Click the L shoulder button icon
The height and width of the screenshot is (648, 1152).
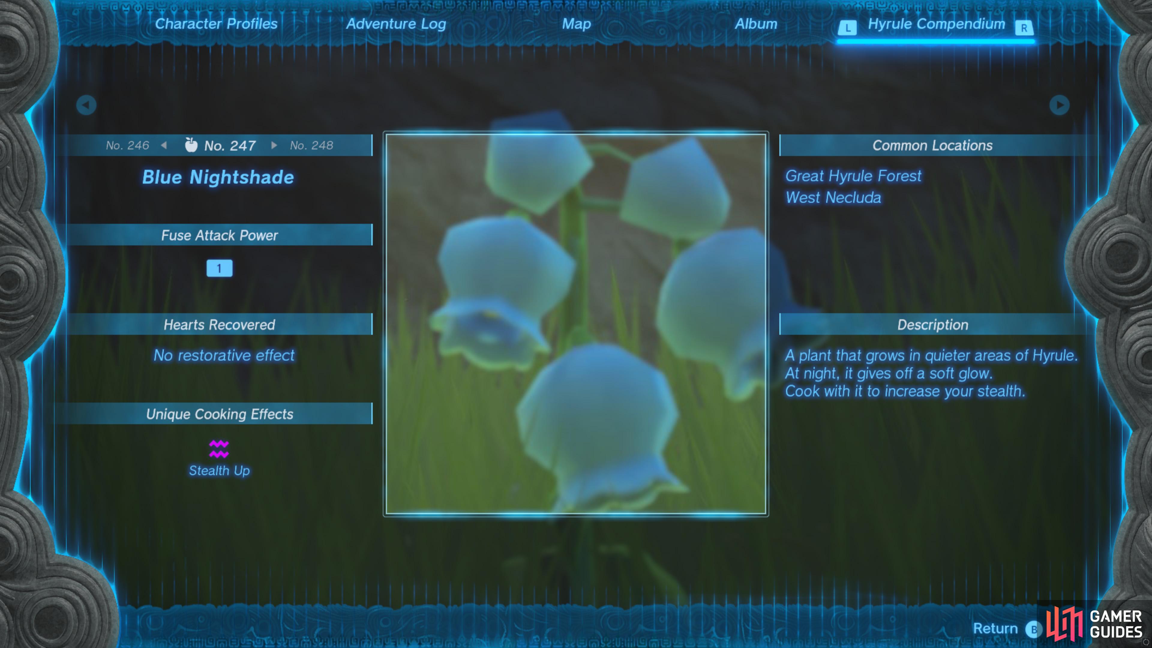847,28
